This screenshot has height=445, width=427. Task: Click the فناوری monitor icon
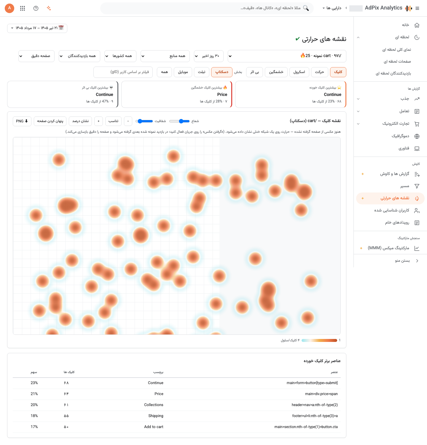[x=417, y=149]
